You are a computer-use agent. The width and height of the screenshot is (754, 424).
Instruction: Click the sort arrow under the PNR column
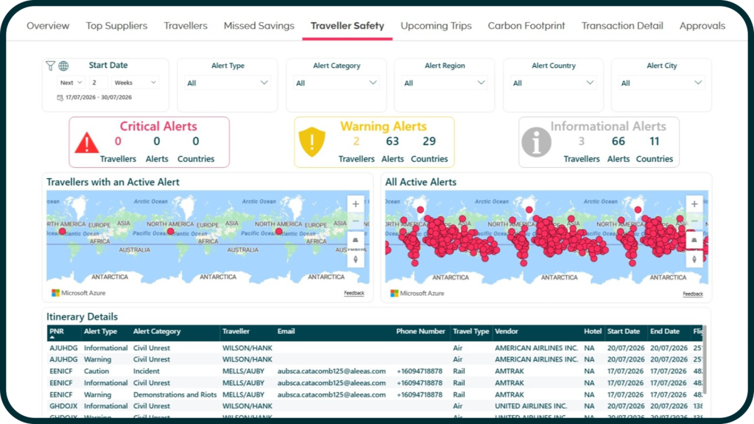point(52,337)
